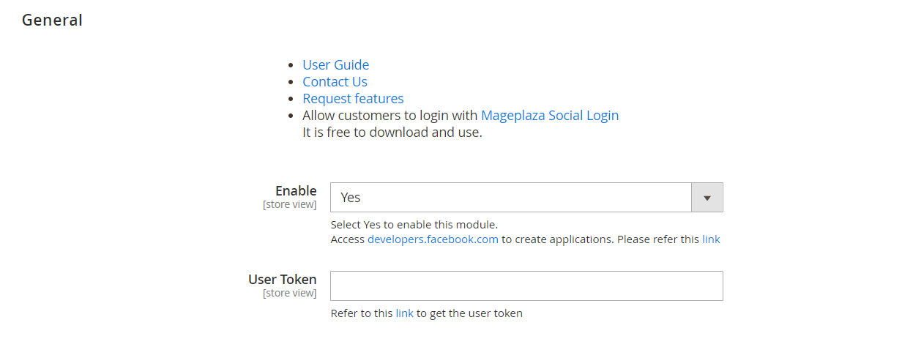
Task: Click the "Allow customers to login with" text
Action: point(389,116)
